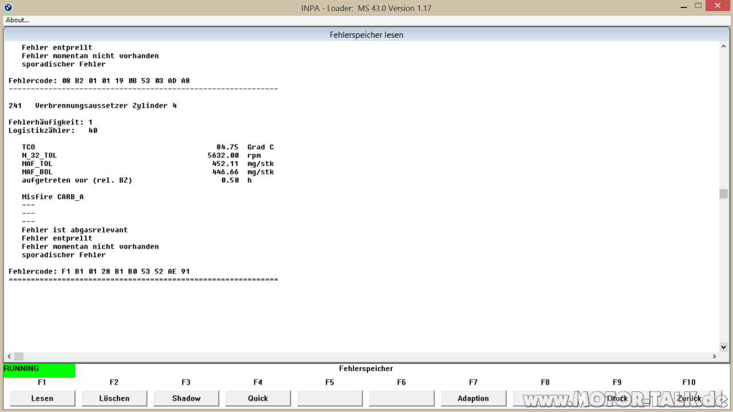Maximize the INPA window
The image size is (733, 412).
[x=698, y=6]
